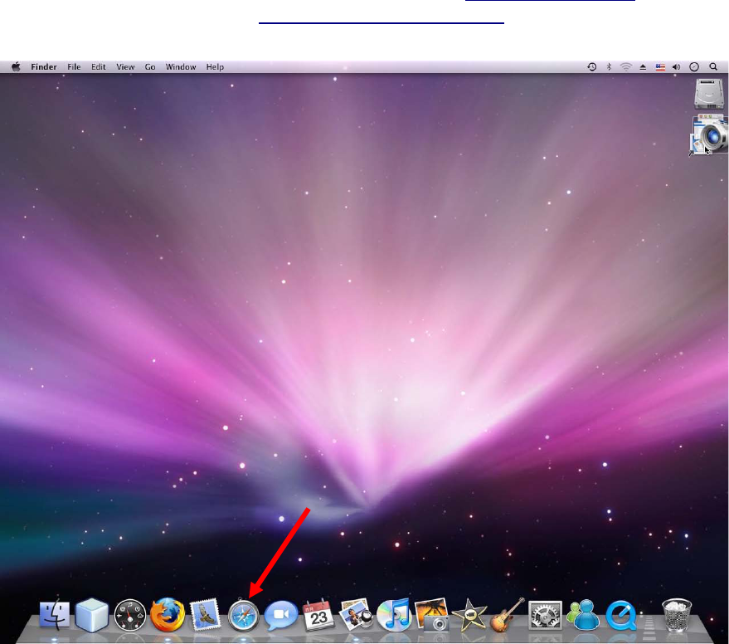Image resolution: width=729 pixels, height=644 pixels.
Task: Click the Eject icon in menu bar
Action: pyautogui.click(x=643, y=67)
